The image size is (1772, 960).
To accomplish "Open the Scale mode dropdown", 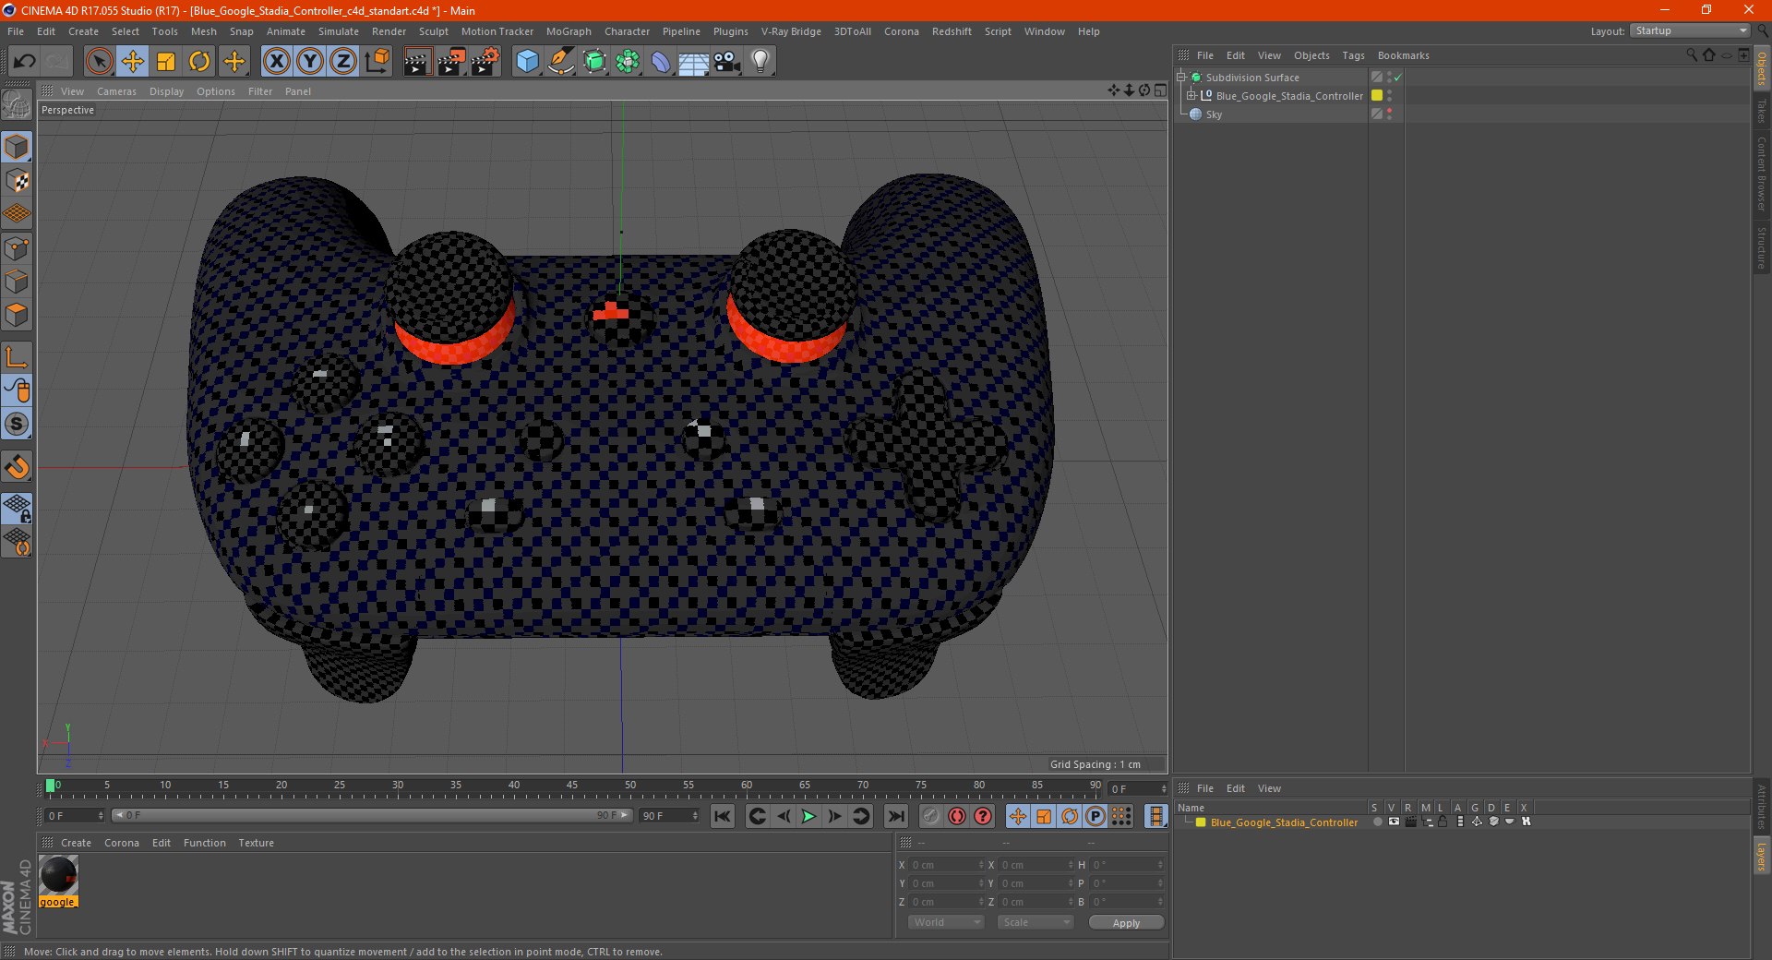I will point(1036,922).
